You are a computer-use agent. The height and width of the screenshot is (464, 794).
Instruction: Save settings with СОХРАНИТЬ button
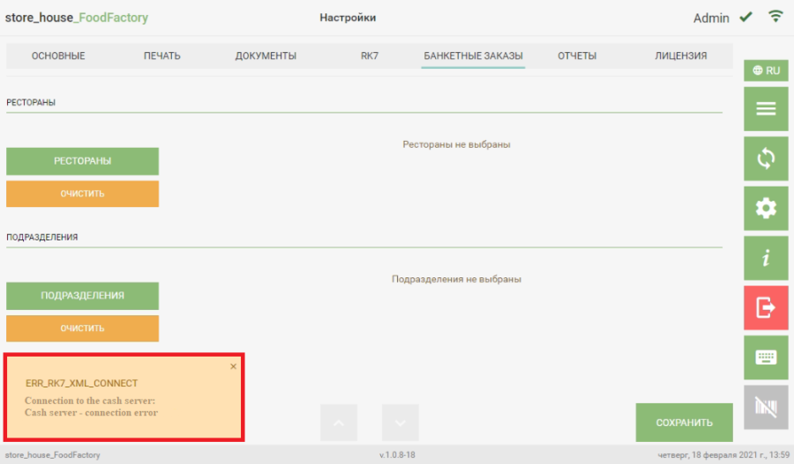(684, 423)
